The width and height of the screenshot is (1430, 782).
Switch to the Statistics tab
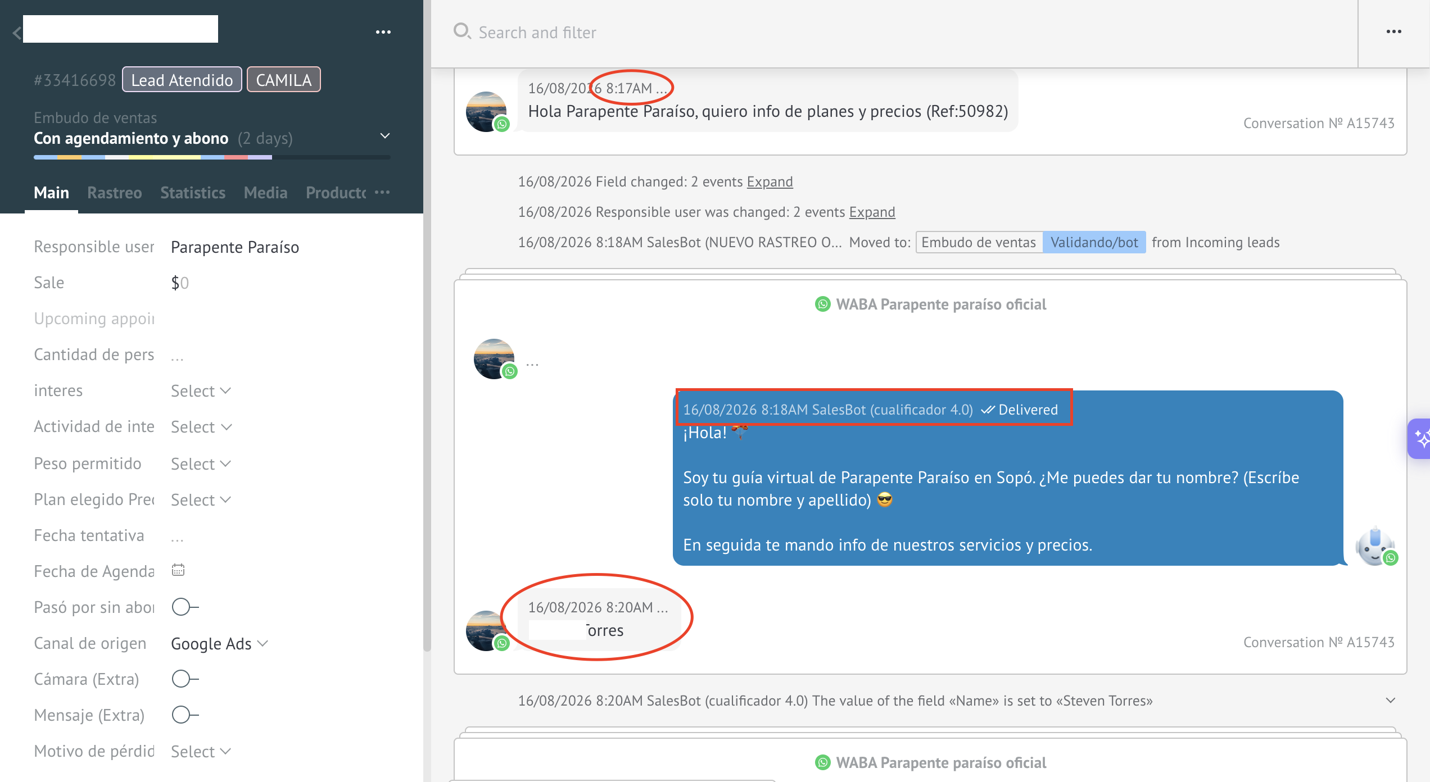pos(193,193)
